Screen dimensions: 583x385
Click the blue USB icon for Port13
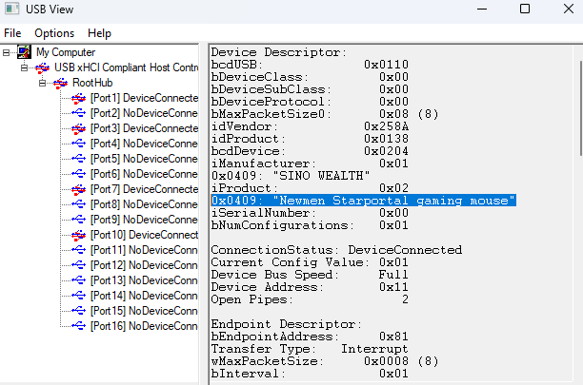(x=78, y=280)
